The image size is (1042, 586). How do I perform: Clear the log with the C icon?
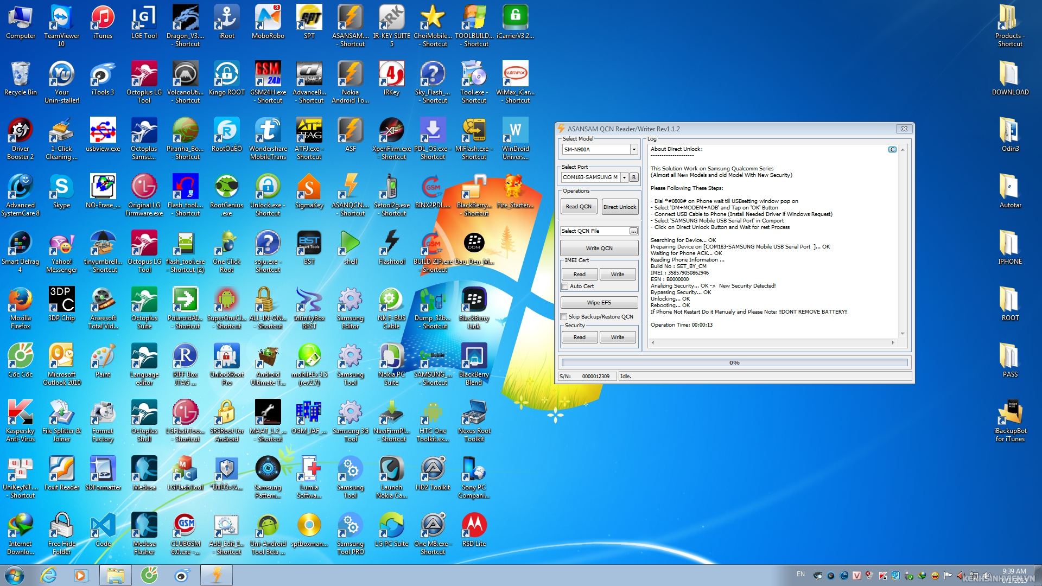892,149
